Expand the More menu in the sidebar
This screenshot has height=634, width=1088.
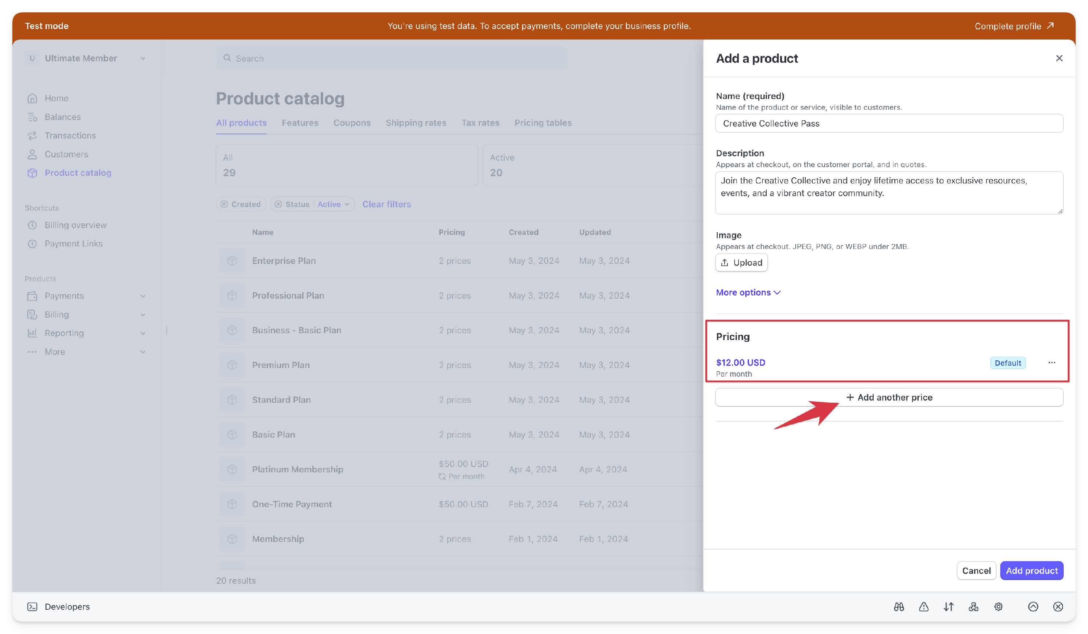[143, 352]
